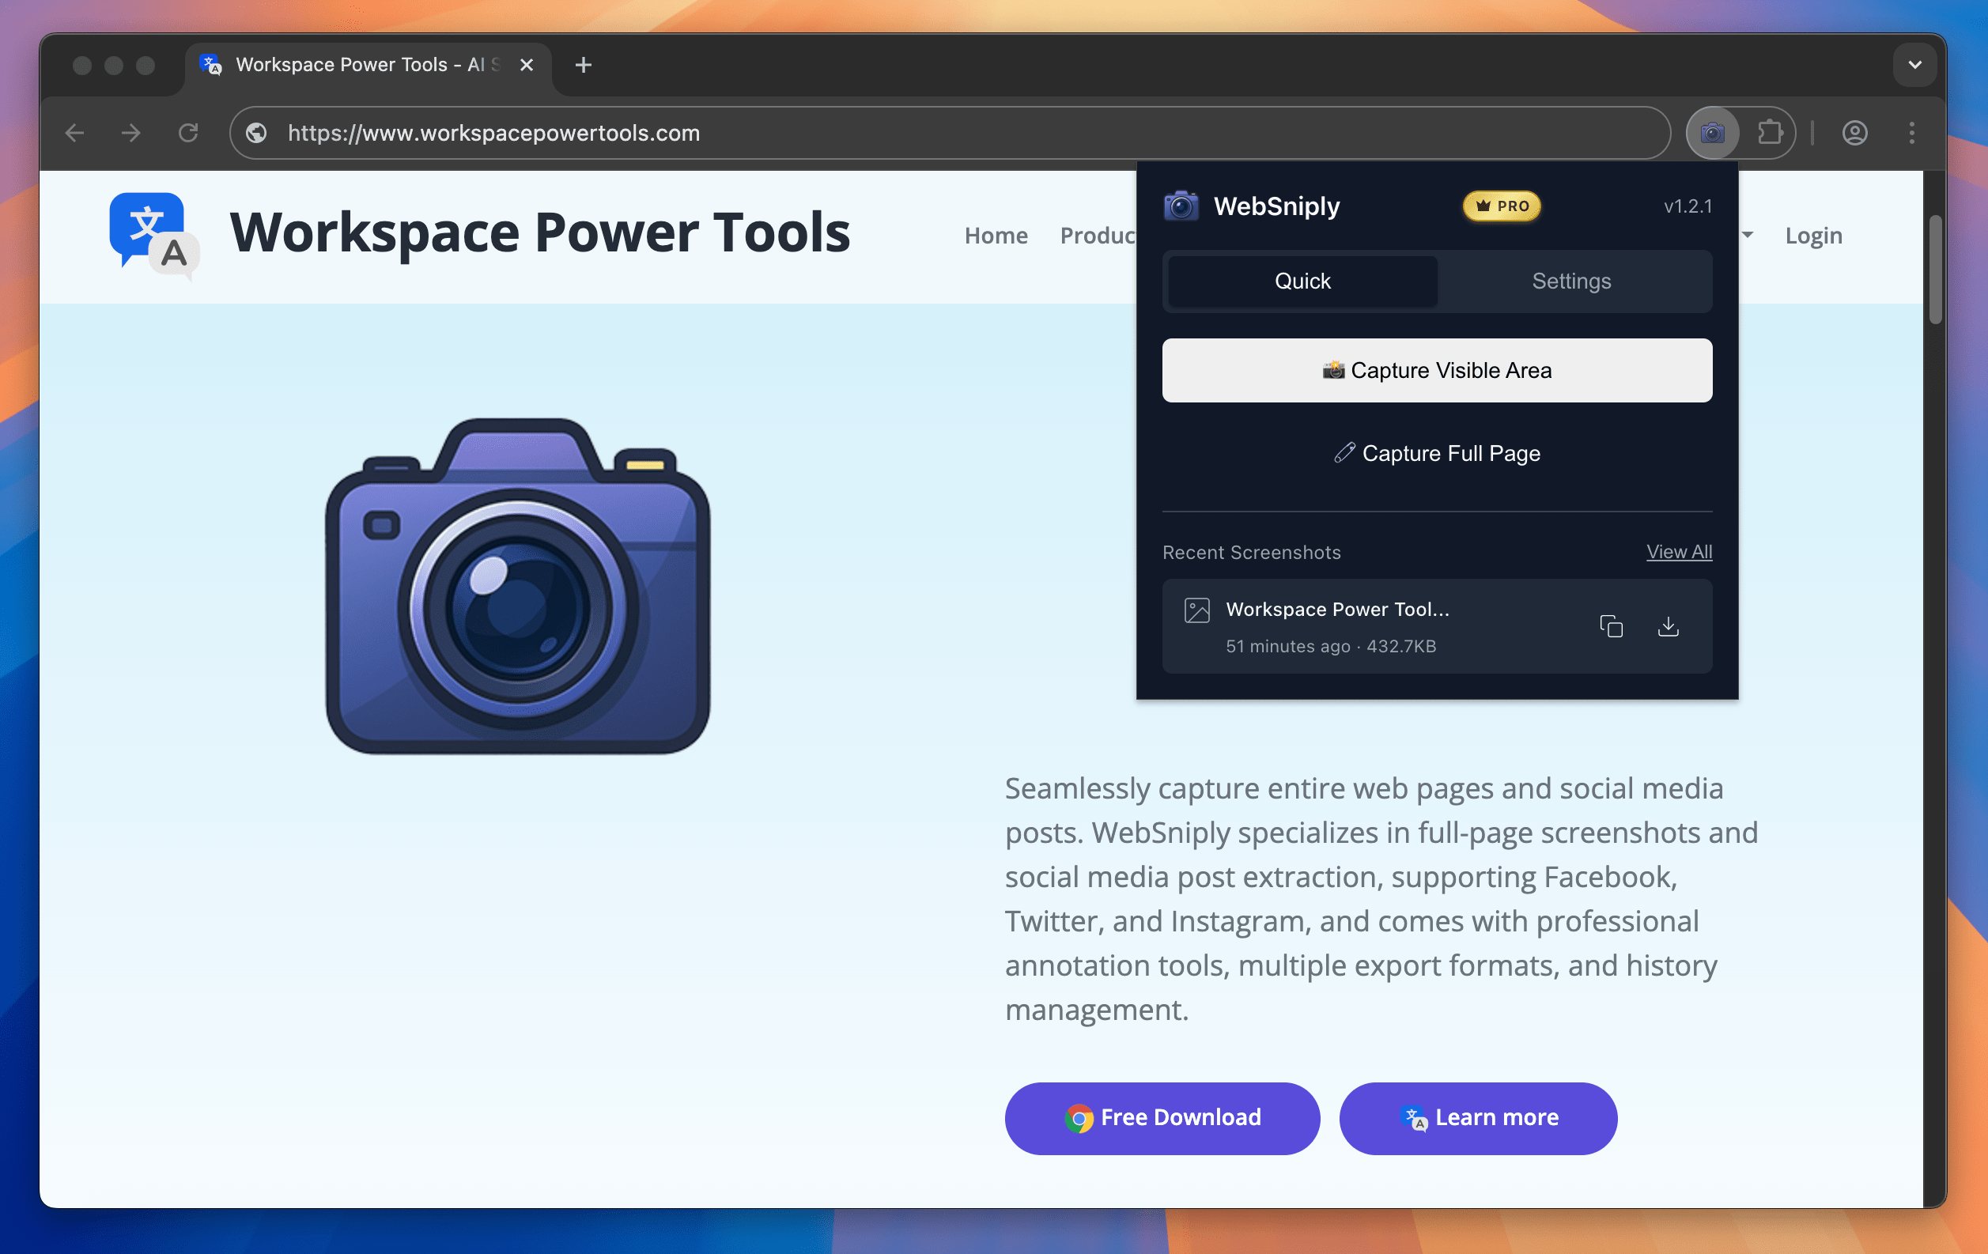
Task: Click the back navigation arrow
Action: (74, 132)
